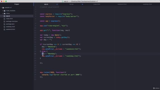Open weekday.html from the project tree

pyautogui.click(x=10, y=27)
